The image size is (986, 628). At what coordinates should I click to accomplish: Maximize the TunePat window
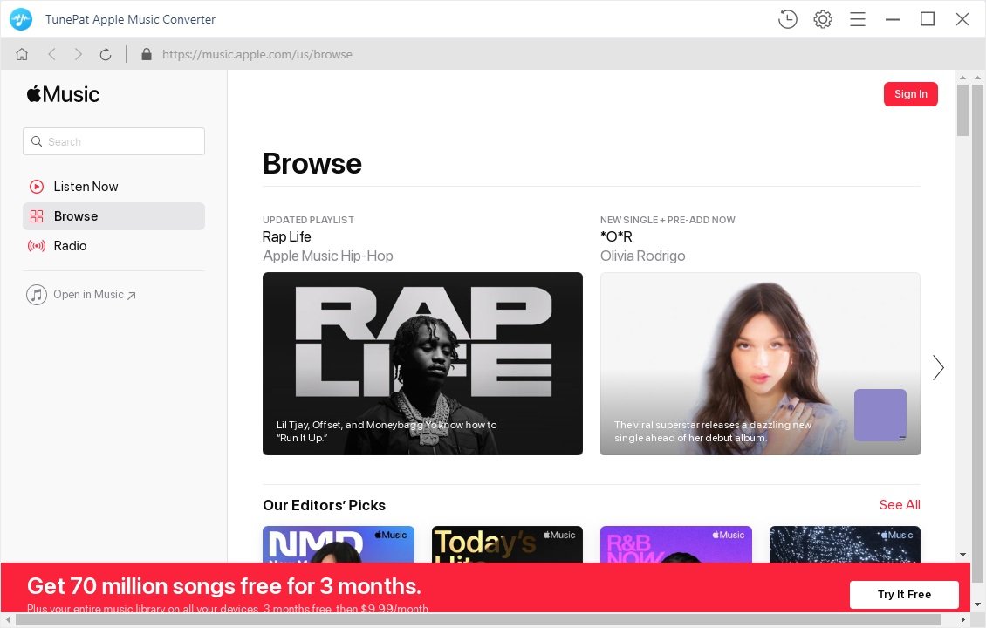[928, 19]
